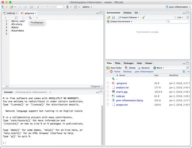The height and width of the screenshot is (148, 192).
Task: Click the Git version control toolbar icon
Action: click(67, 7)
